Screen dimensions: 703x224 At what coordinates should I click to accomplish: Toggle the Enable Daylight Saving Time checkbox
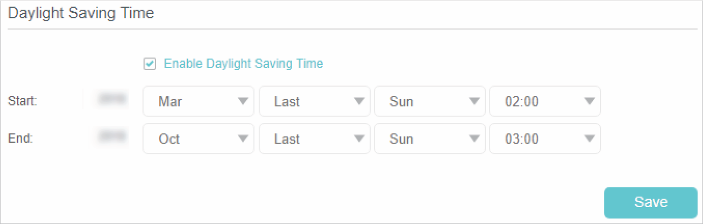pyautogui.click(x=150, y=63)
